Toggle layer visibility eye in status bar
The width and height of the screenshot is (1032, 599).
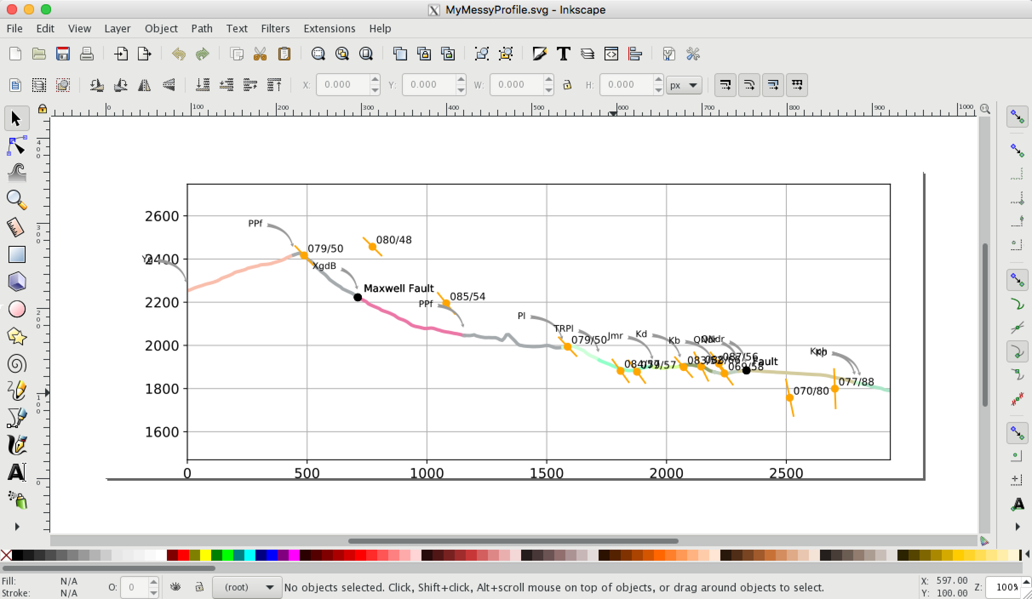[x=175, y=588]
